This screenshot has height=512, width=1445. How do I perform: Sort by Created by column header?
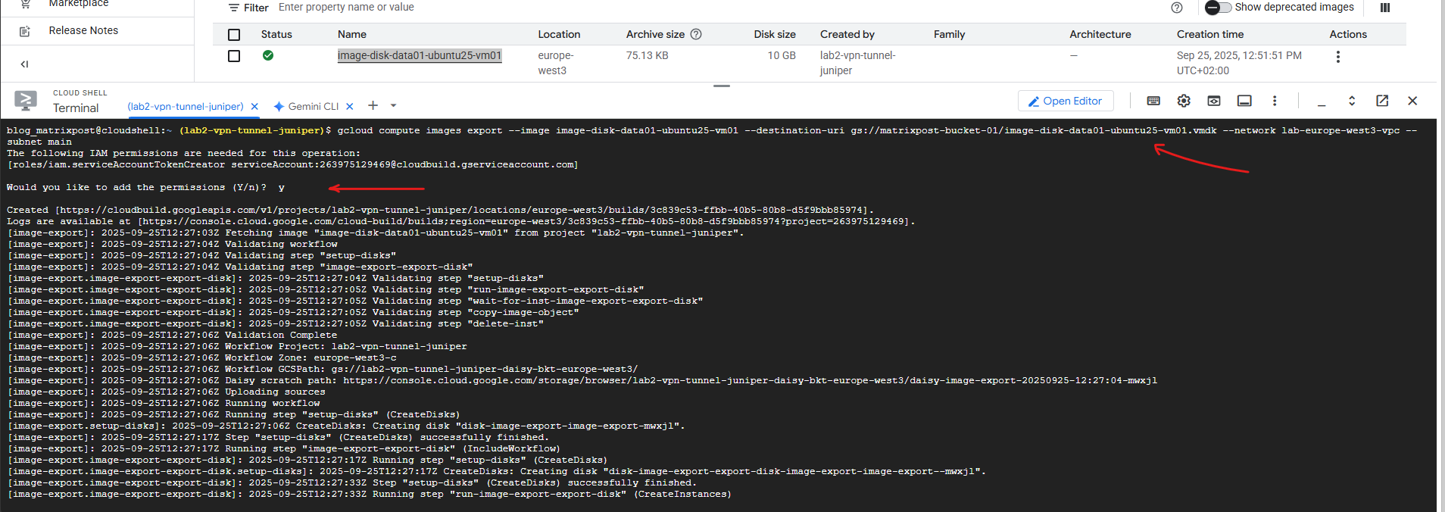point(847,34)
